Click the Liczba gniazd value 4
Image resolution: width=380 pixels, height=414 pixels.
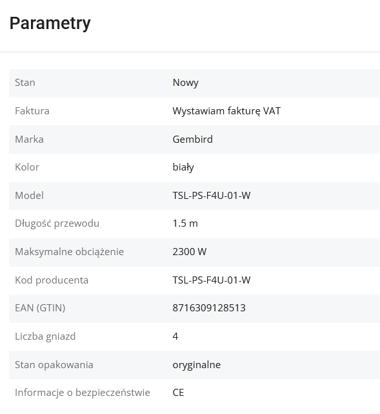(x=175, y=336)
